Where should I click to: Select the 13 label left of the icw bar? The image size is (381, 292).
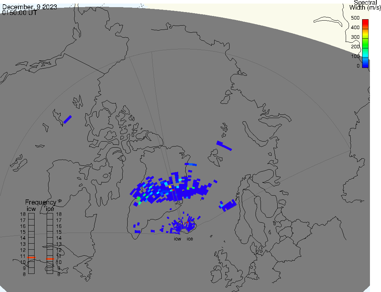[x=23, y=244]
